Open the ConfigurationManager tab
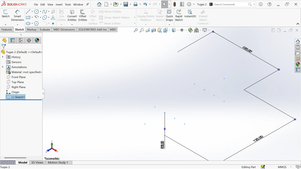This screenshot has width=301, height=169. pyautogui.click(x=21, y=40)
